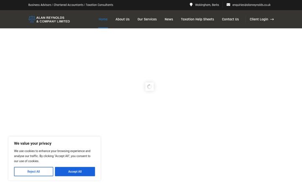This screenshot has height=189, width=302.
Task: Accept all cookies
Action: (75, 171)
